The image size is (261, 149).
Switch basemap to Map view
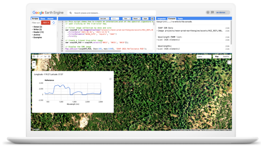217,57
